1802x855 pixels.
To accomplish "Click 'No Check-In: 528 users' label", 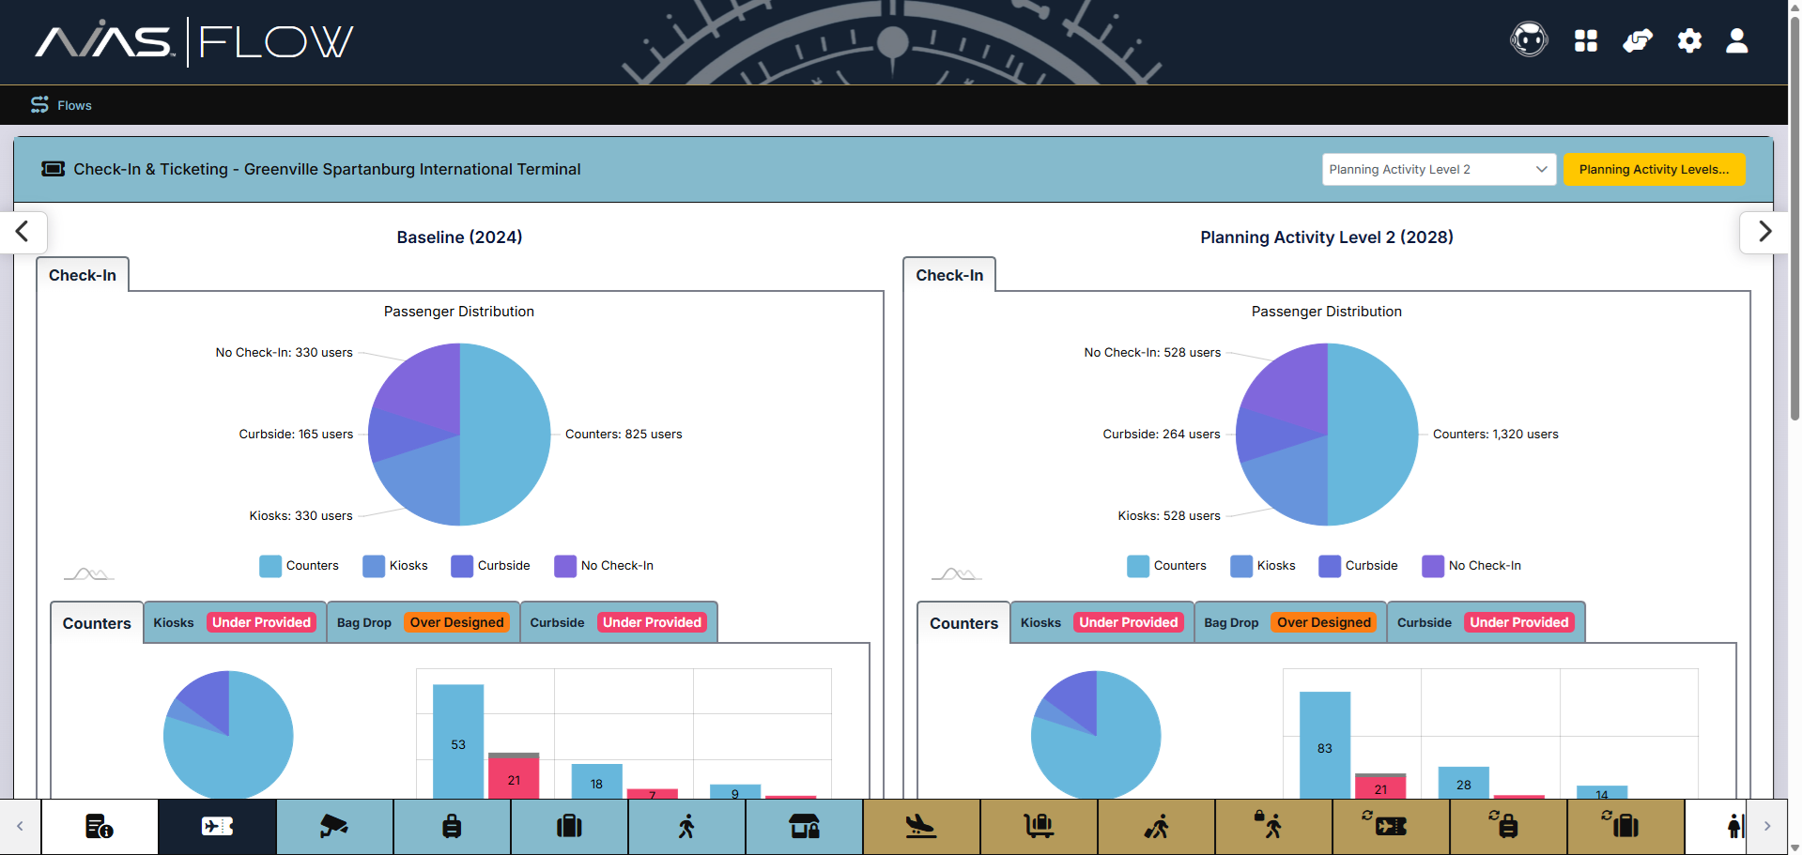I will pos(1152,353).
